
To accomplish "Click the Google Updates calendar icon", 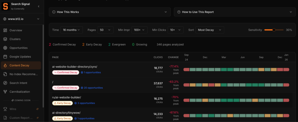I will (5, 57).
